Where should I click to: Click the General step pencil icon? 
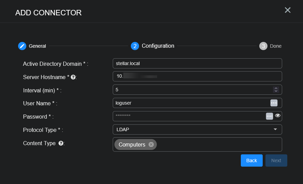click(22, 46)
